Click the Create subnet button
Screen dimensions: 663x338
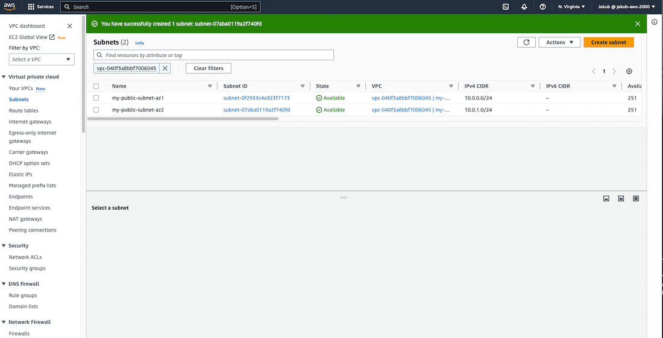click(608, 42)
